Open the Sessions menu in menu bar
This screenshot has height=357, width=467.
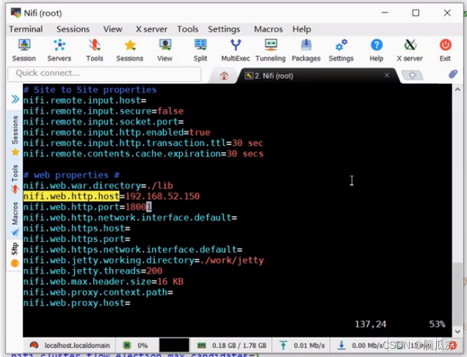click(73, 29)
